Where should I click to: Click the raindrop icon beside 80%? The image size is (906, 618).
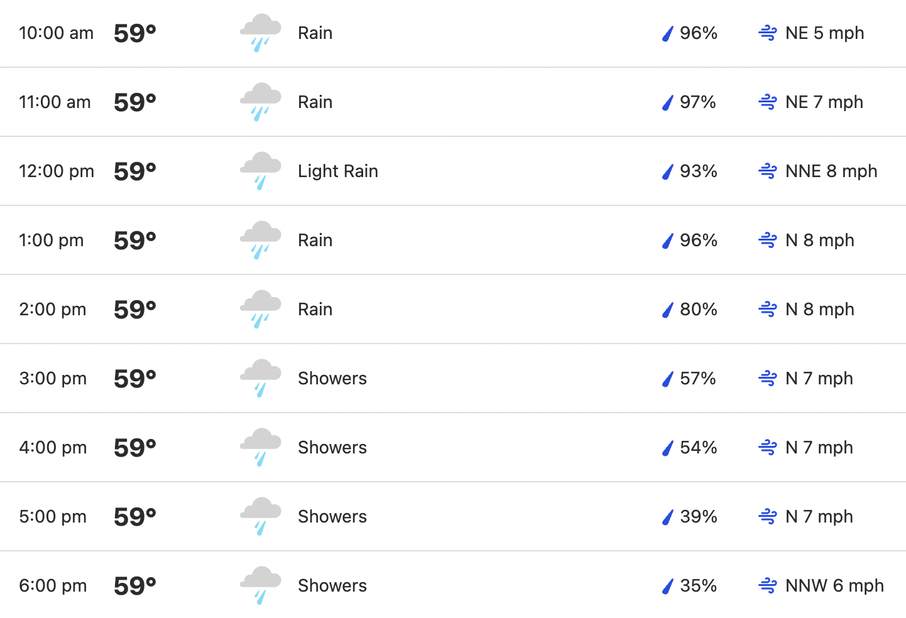pos(667,310)
